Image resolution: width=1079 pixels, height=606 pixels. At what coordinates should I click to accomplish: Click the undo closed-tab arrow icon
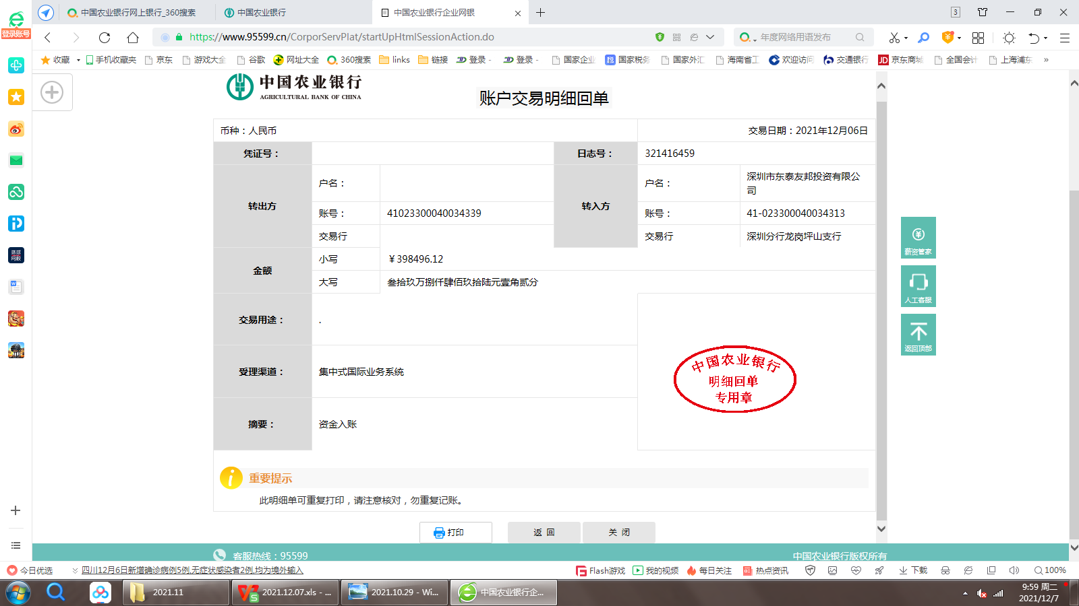coord(1034,38)
